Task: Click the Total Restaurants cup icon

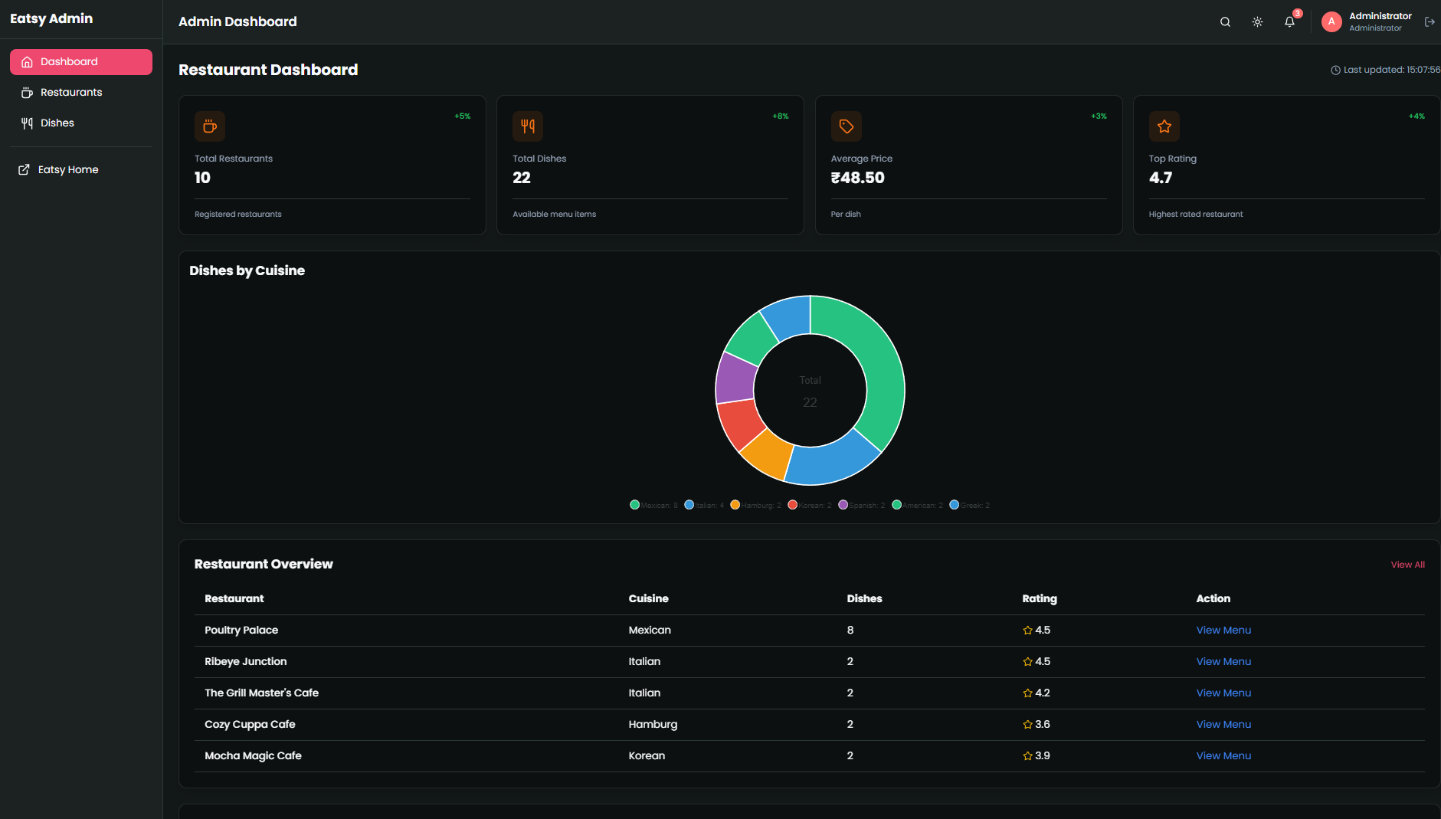Action: 209,126
